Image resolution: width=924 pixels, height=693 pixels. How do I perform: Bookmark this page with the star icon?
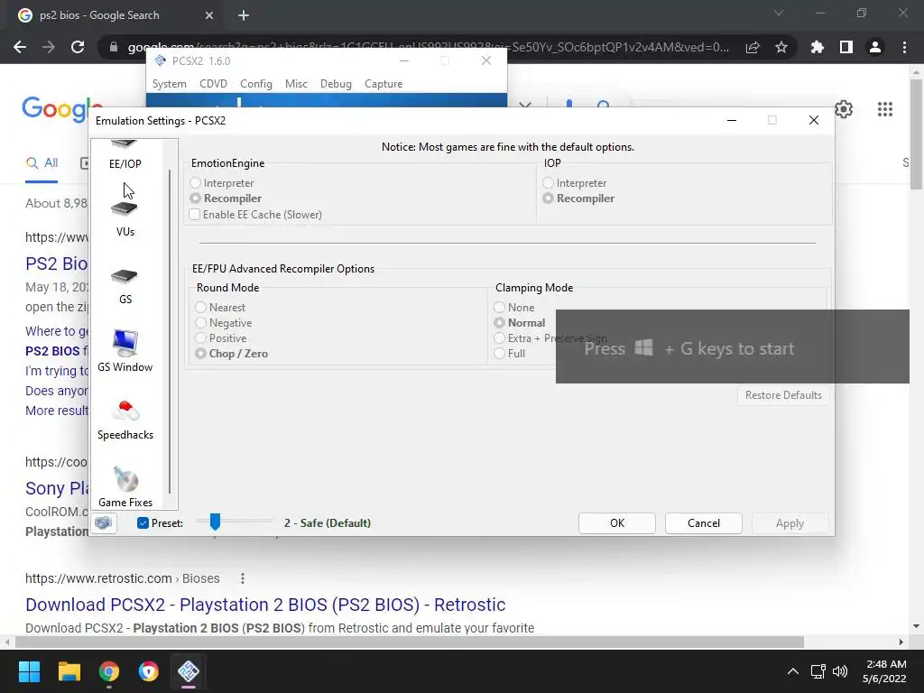781,47
